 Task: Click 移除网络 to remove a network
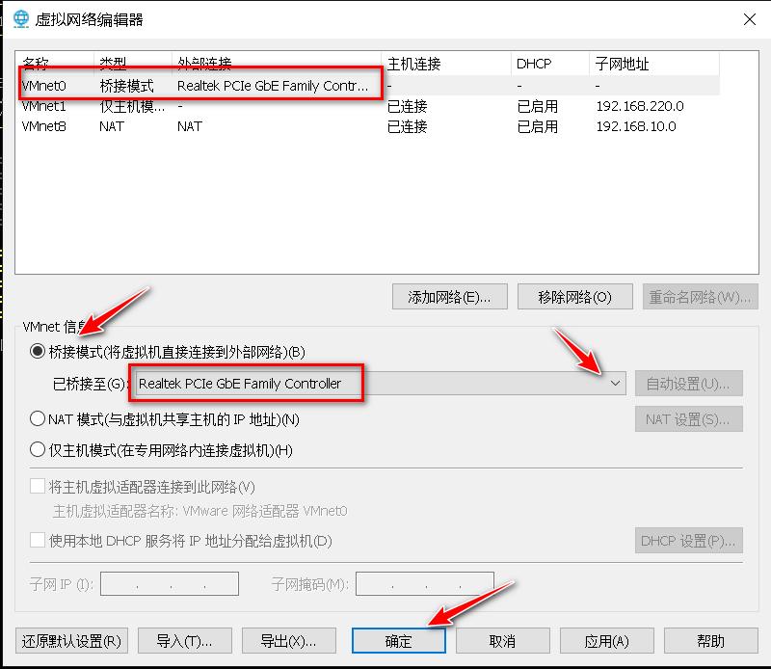pyautogui.click(x=574, y=296)
